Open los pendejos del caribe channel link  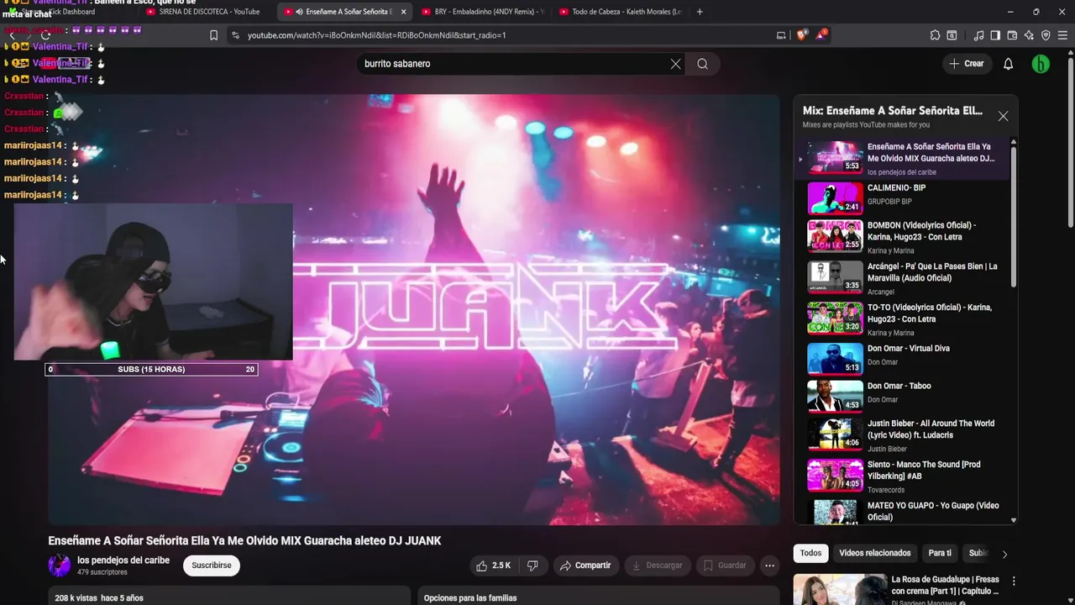(x=123, y=560)
